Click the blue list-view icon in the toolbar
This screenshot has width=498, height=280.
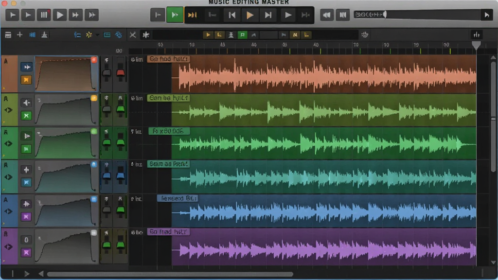77,35
